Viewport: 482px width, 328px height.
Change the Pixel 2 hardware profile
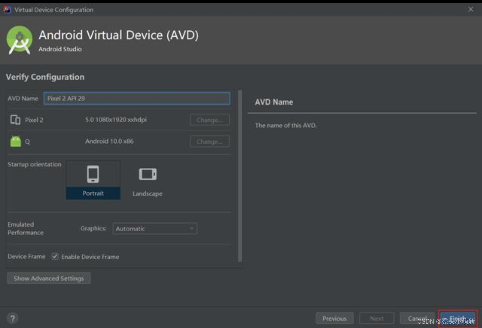click(x=210, y=120)
